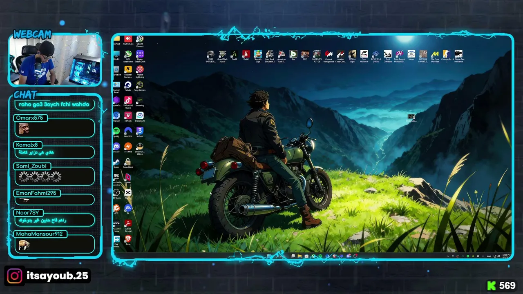Select the This PC desktop icon
The image size is (523, 294).
[116, 56]
